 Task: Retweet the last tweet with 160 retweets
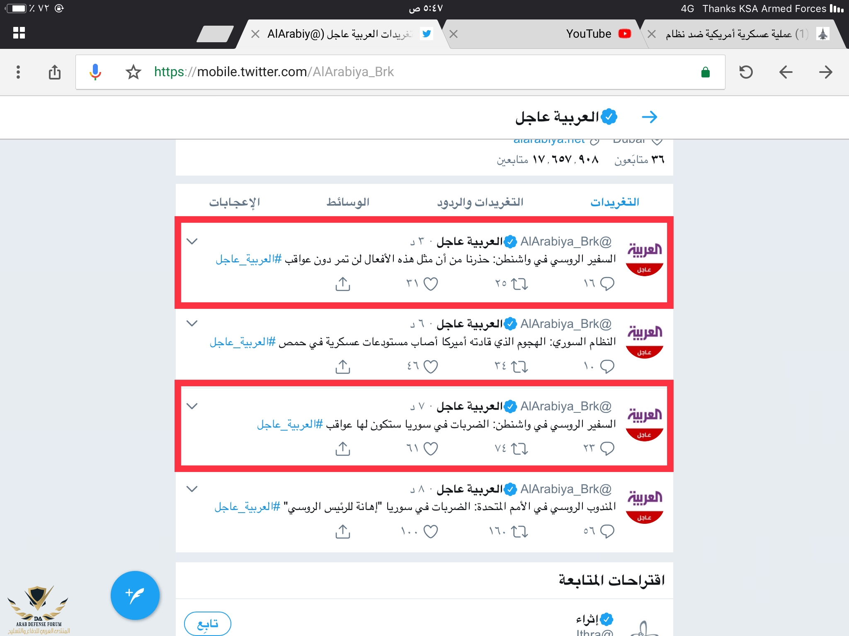(x=519, y=531)
